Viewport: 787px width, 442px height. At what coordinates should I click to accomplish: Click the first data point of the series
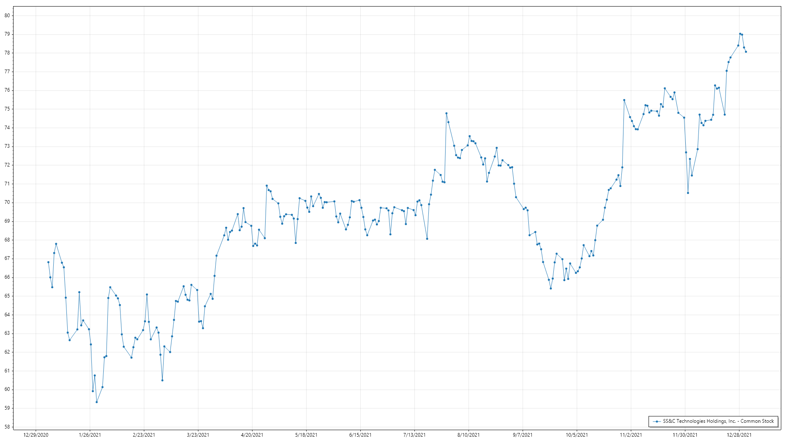(x=48, y=262)
